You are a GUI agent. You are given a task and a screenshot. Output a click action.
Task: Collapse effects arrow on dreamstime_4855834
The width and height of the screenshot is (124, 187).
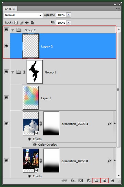115,160
